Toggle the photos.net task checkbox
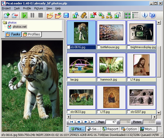The height and width of the screenshot is (138, 164). 10,27
